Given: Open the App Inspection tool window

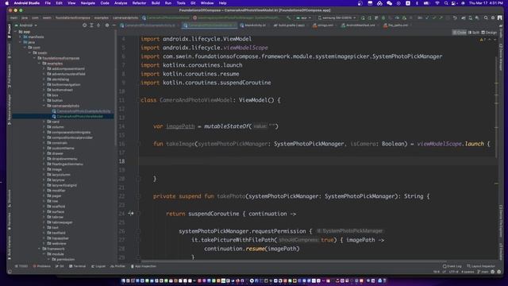Looking at the screenshot, I should tap(144, 266).
